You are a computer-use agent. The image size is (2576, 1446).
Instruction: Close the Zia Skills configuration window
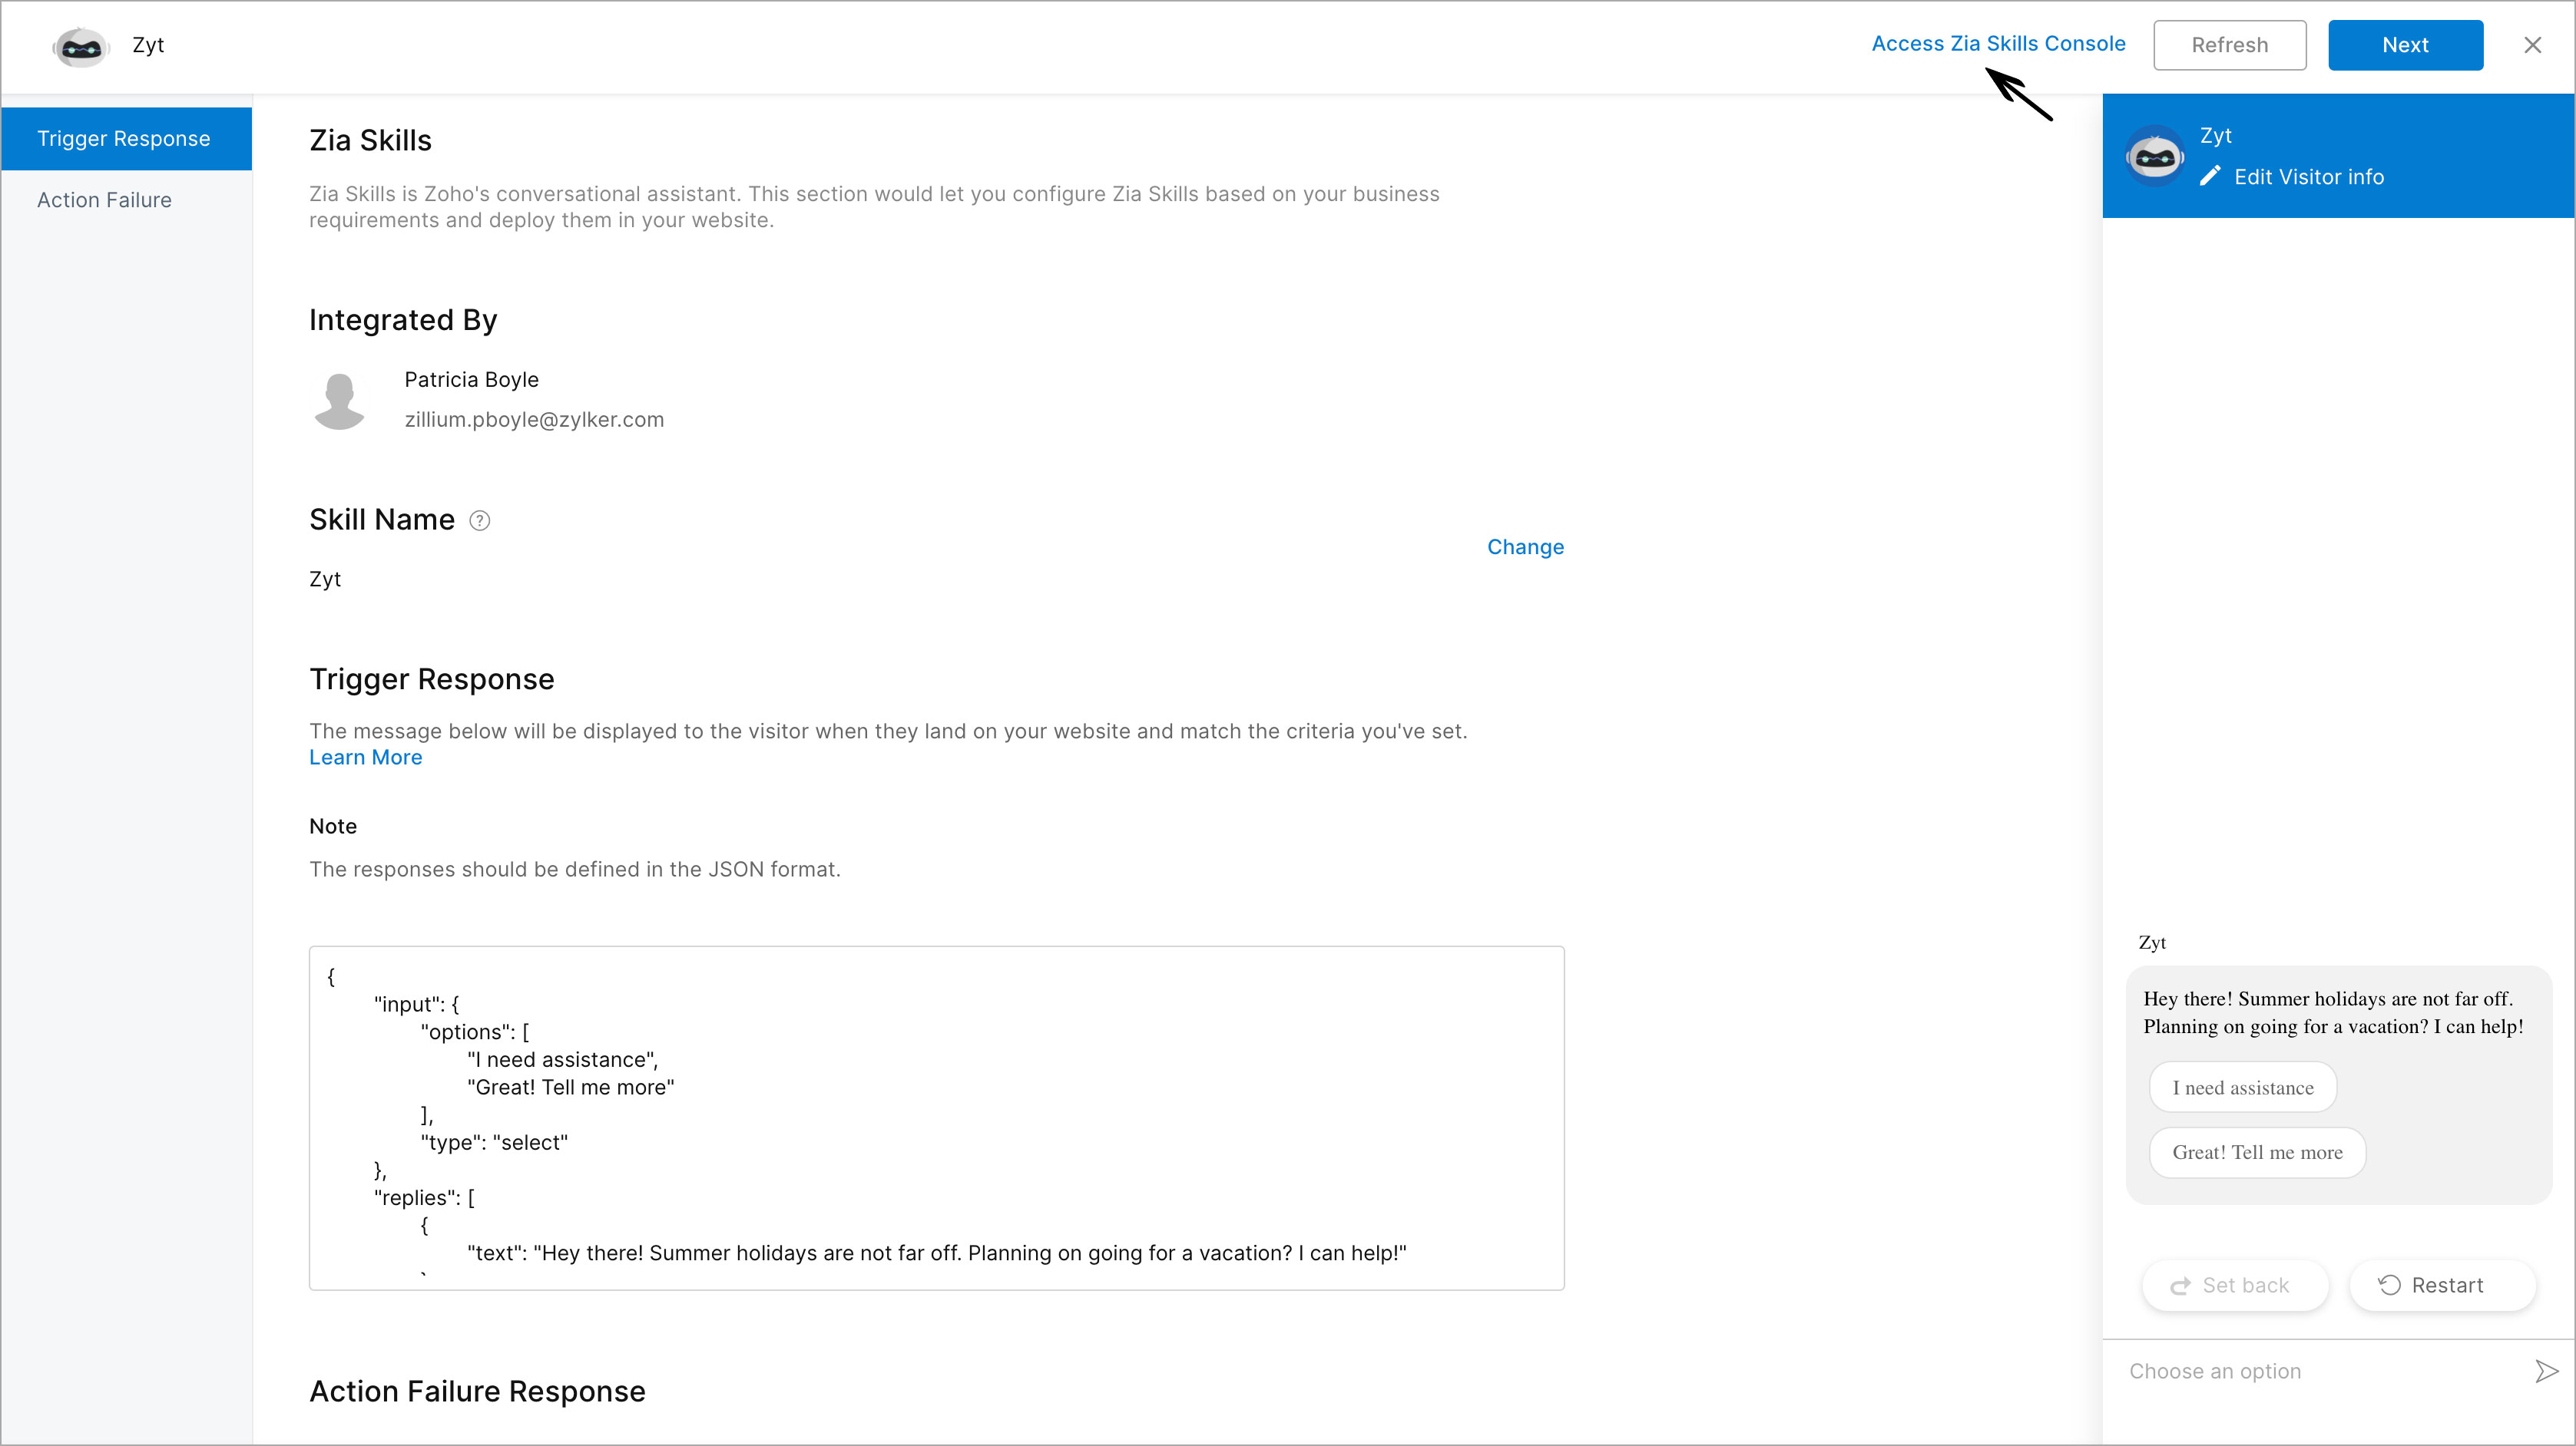coord(2532,45)
